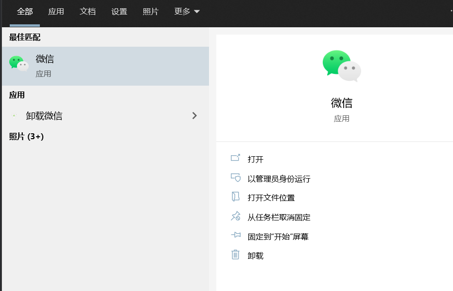Select 打开文件位置

(x=271, y=198)
